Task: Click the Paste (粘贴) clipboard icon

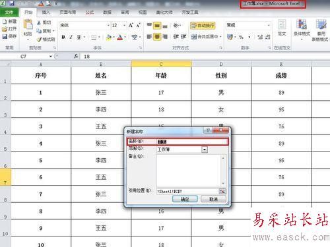Action: pos(28,24)
